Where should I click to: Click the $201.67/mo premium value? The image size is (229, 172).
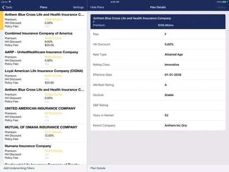pyautogui.click(x=53, y=76)
